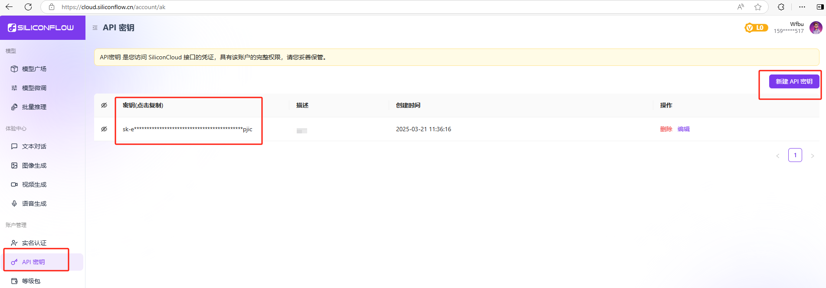Viewport: 826px width, 288px height.
Task: Click the 新建 API 密钥 button
Action: [x=794, y=81]
